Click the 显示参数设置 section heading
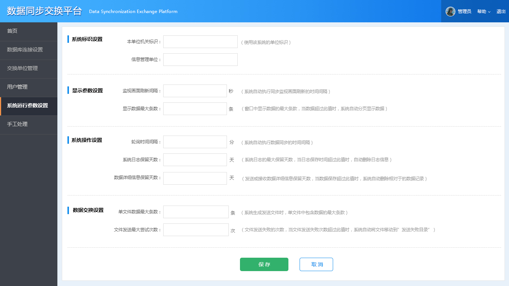The height and width of the screenshot is (286, 509). (x=87, y=90)
